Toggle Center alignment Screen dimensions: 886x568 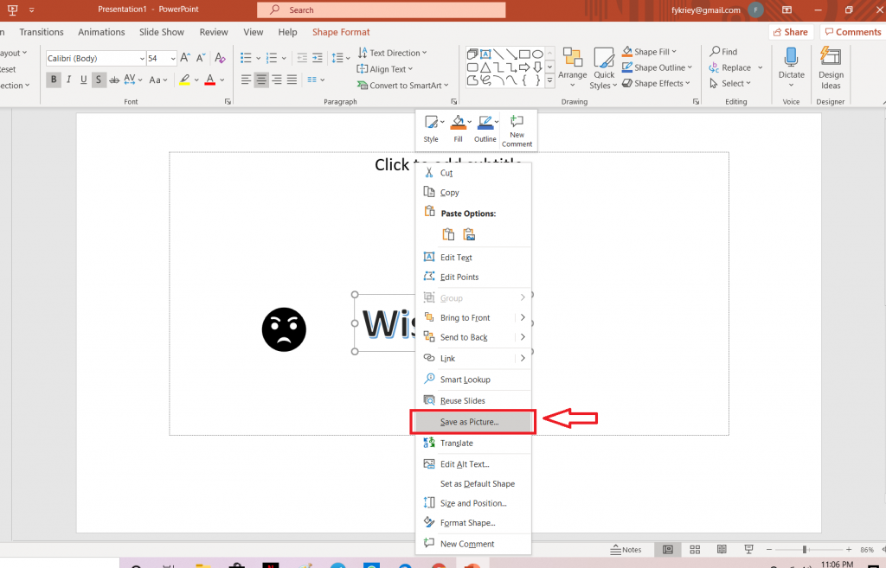(261, 80)
